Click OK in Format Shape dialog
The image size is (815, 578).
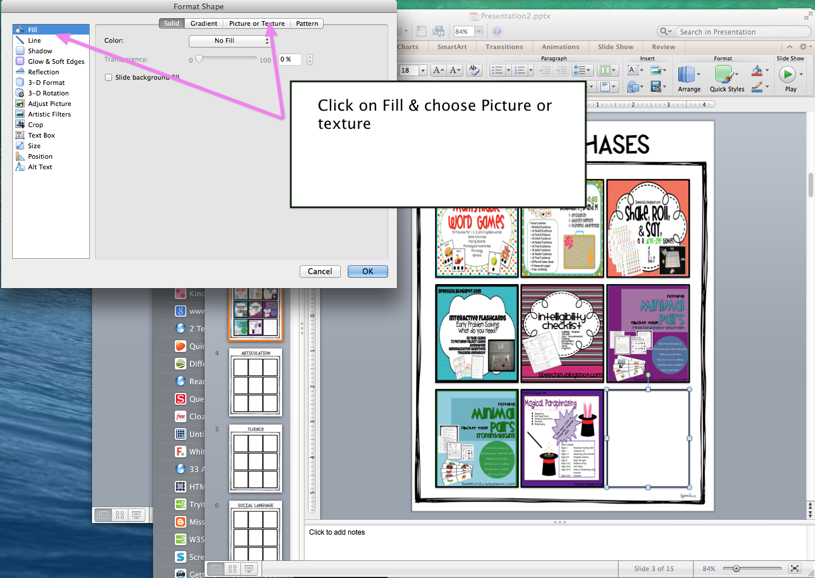368,271
